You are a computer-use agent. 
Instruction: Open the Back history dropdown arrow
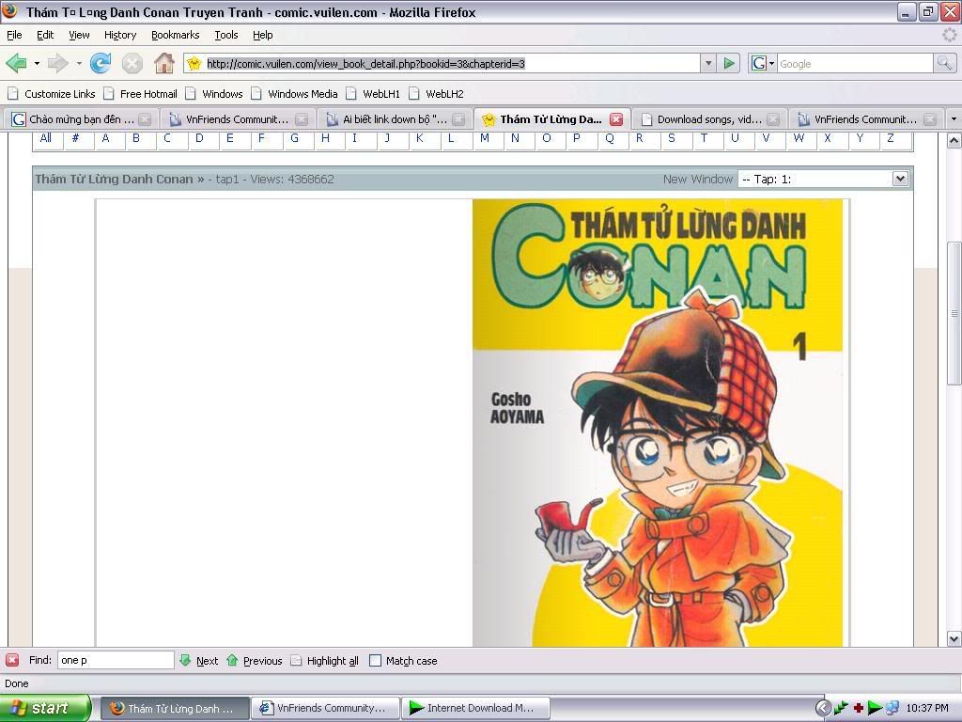tap(37, 63)
